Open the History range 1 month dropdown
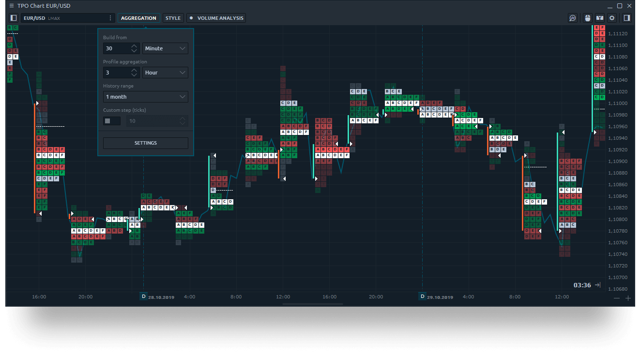The width and height of the screenshot is (640, 355). coord(145,97)
